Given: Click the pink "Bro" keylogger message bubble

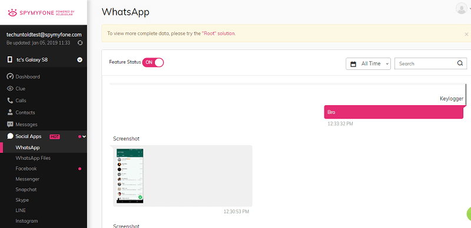Looking at the screenshot, I should pyautogui.click(x=393, y=112).
